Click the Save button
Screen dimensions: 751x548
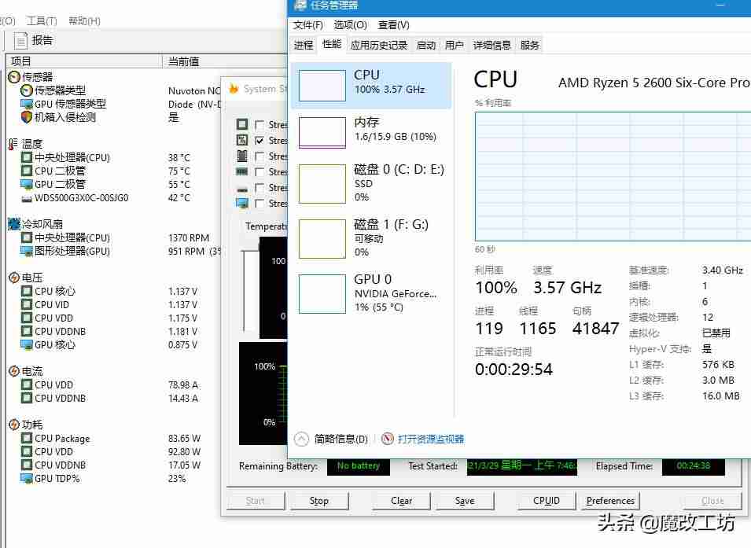coord(465,501)
